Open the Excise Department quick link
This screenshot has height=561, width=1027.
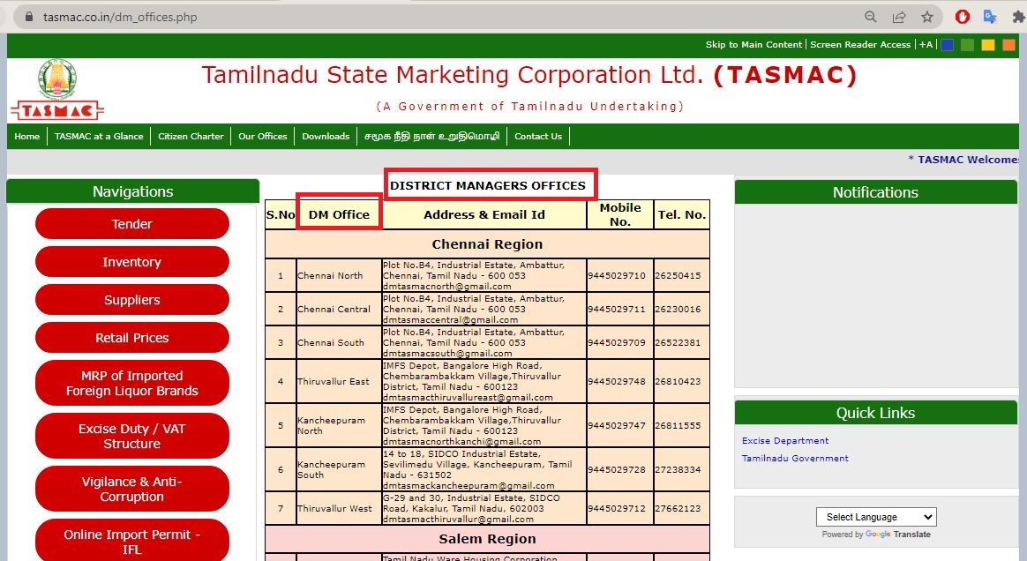coord(784,440)
